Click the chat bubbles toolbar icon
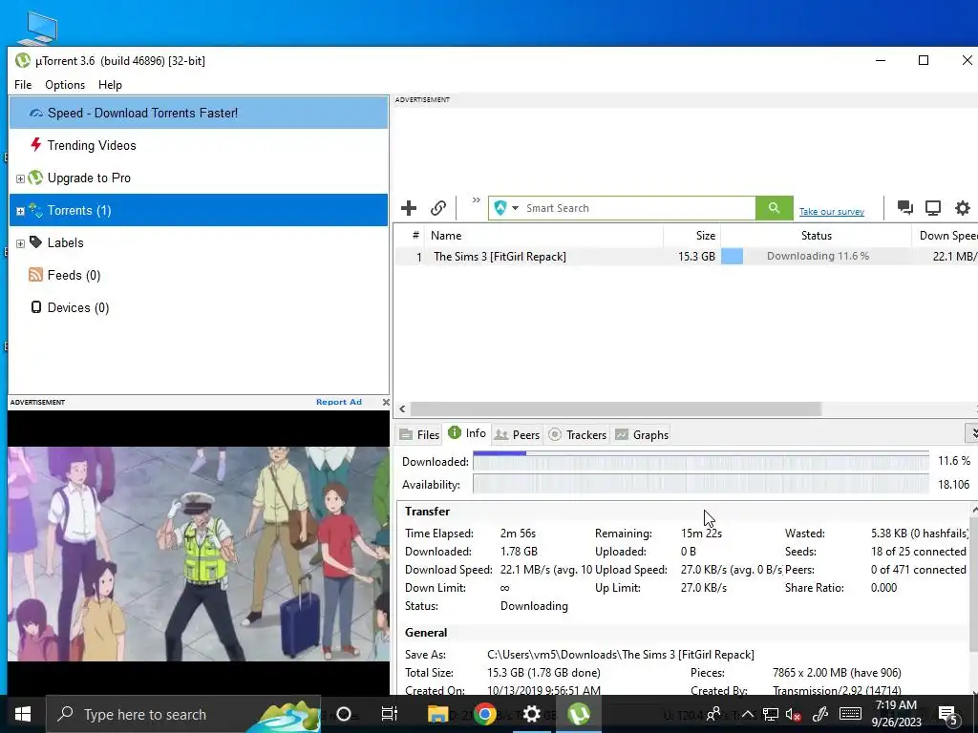 coord(905,207)
